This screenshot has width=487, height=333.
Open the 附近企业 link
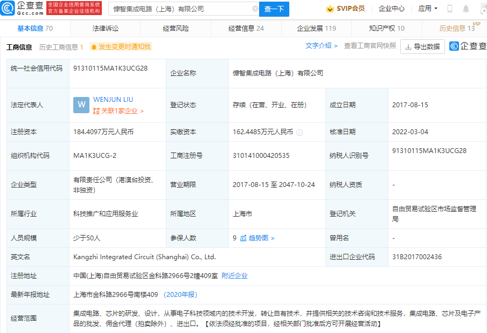[234, 276]
